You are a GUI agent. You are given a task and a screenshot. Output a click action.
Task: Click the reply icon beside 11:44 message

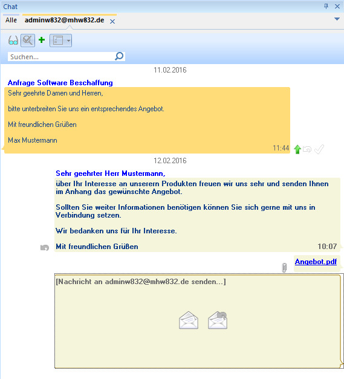click(307, 149)
